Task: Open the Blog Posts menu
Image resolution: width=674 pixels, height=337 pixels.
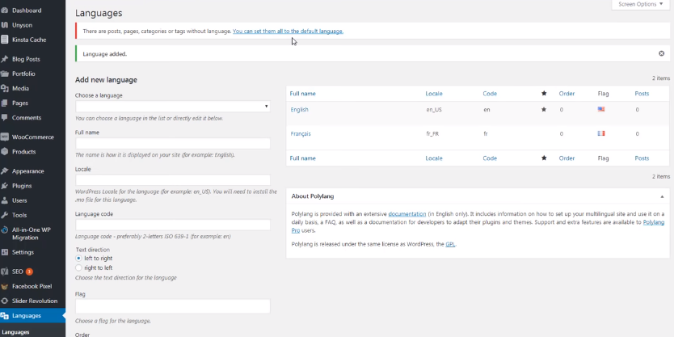Action: (x=26, y=59)
